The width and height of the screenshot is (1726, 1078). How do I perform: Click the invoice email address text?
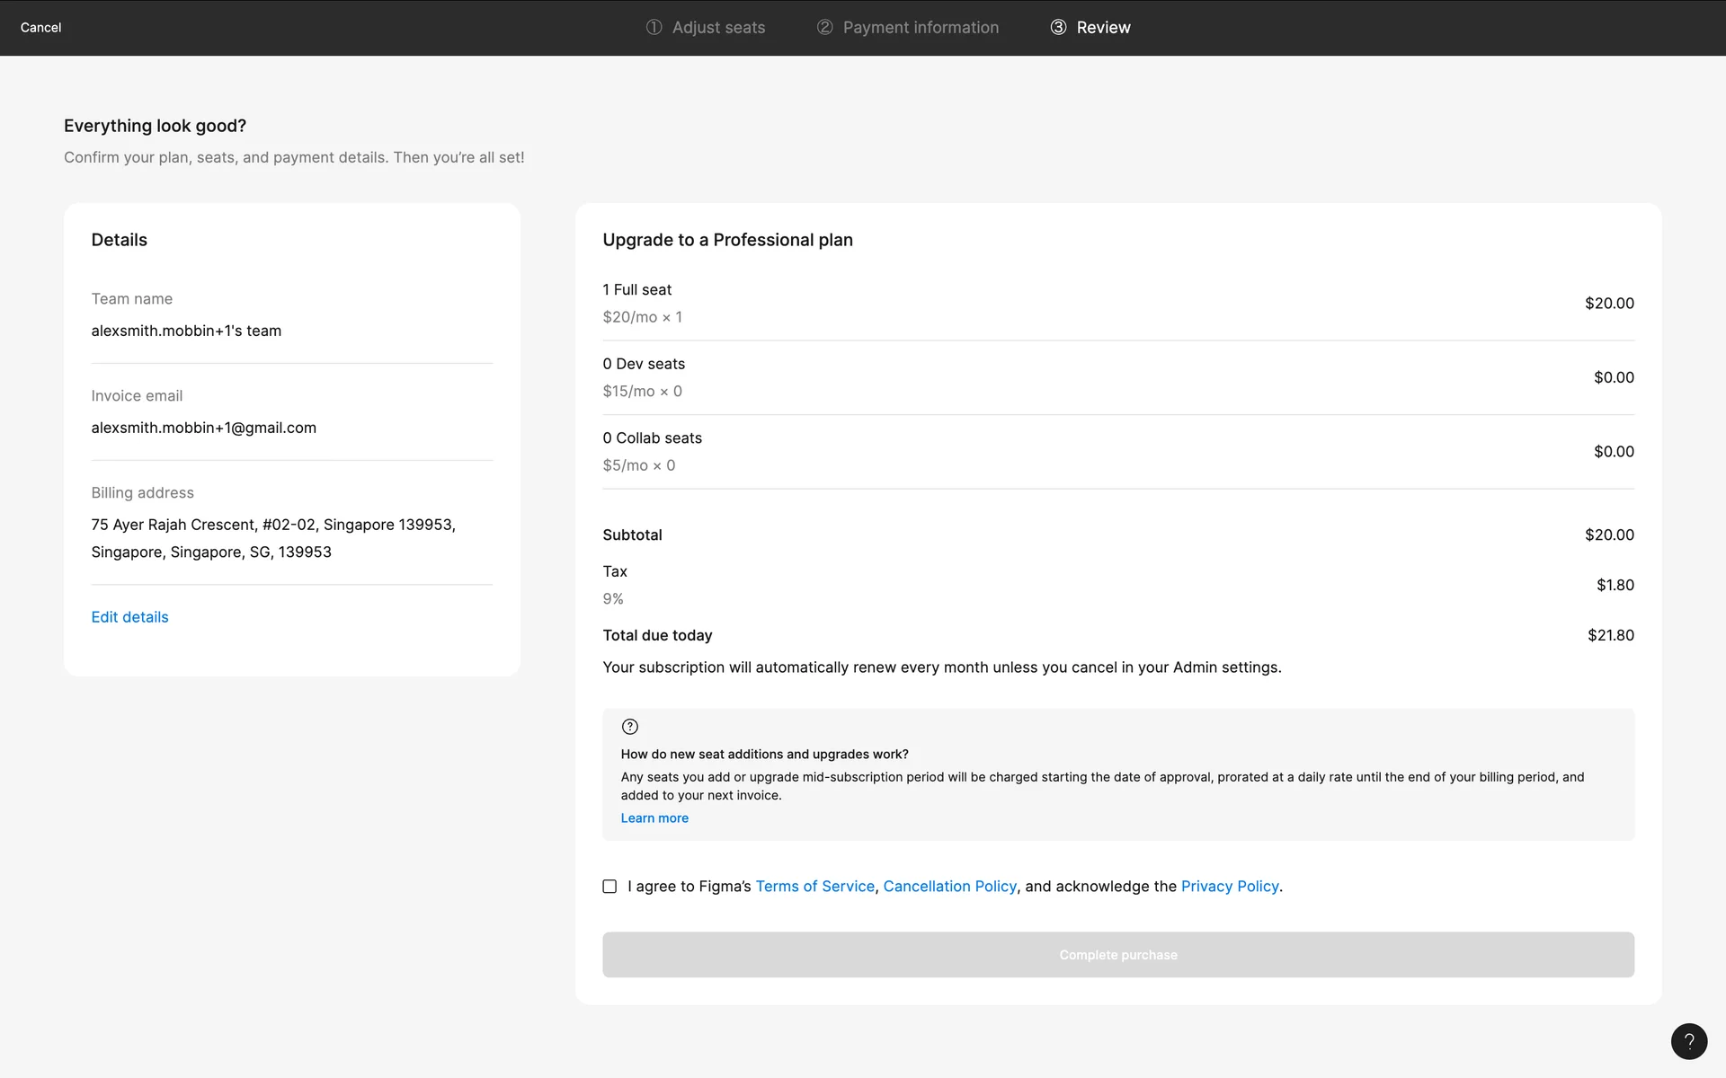coord(203,428)
